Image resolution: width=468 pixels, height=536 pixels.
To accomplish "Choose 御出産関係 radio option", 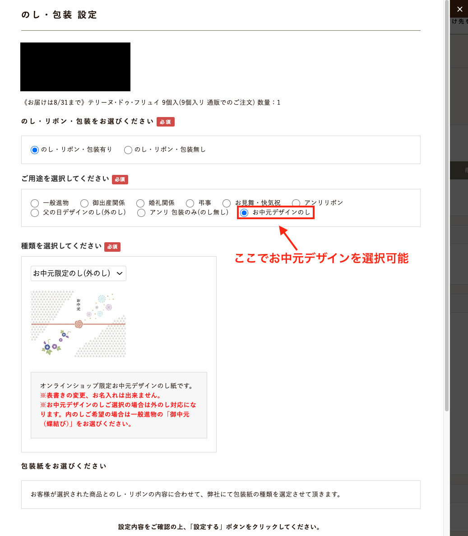I will click(x=84, y=203).
